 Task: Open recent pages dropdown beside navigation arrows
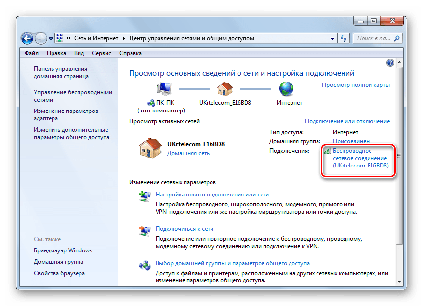point(51,39)
